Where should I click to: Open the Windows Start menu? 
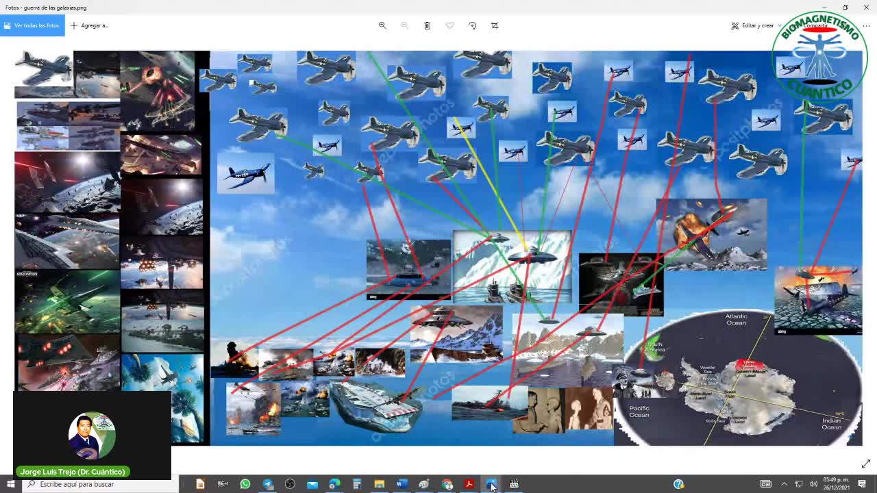[10, 484]
